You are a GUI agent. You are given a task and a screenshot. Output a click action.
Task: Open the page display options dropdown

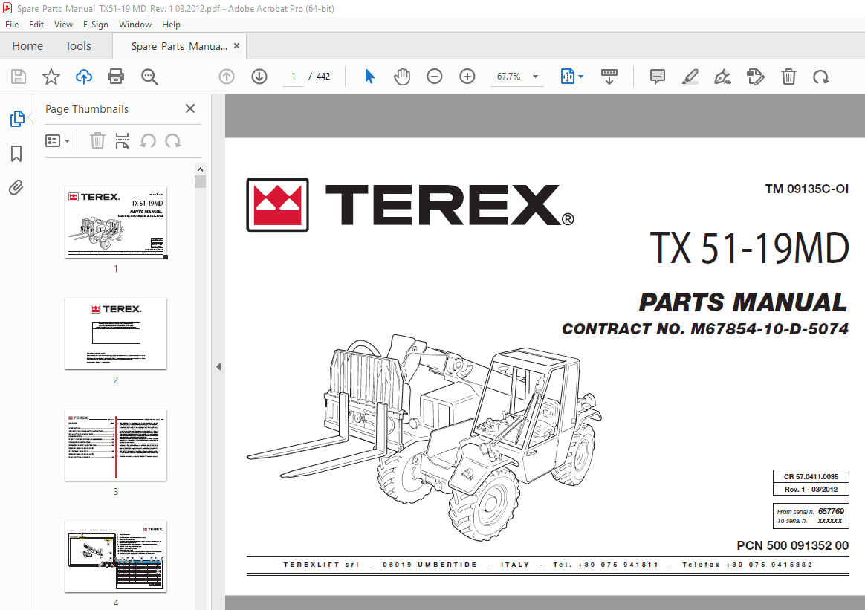[571, 76]
